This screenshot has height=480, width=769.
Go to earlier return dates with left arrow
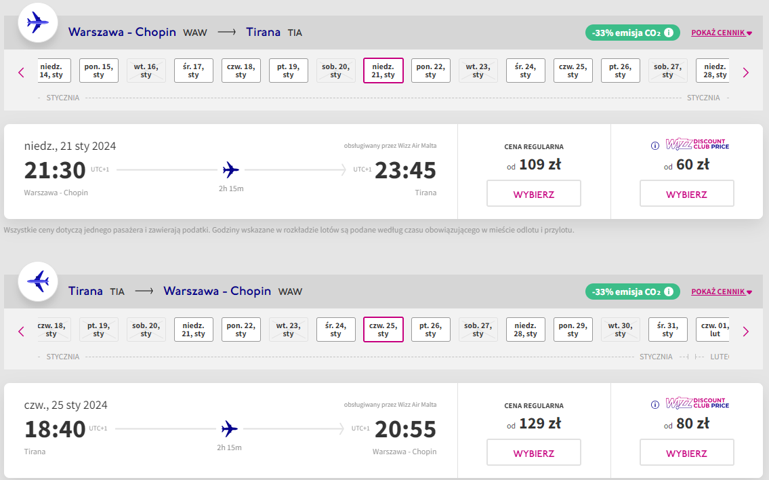coord(21,332)
